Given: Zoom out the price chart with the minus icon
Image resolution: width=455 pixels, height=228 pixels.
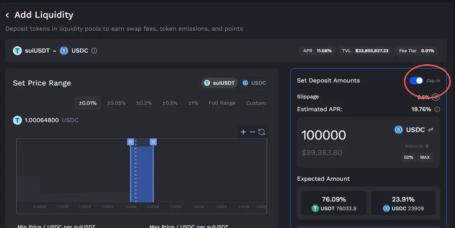Looking at the screenshot, I should click(253, 132).
